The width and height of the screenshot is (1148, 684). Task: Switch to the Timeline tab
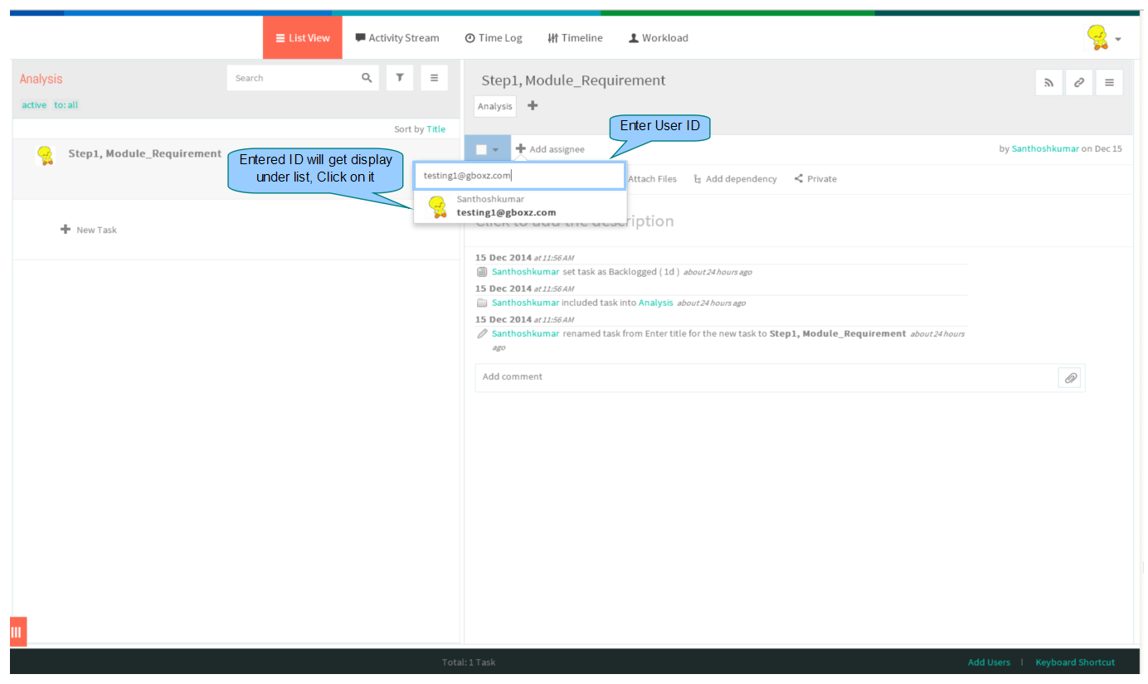(575, 38)
